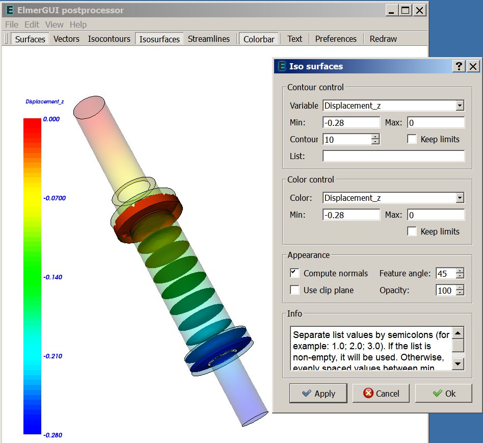Click the Apply button

(x=318, y=393)
